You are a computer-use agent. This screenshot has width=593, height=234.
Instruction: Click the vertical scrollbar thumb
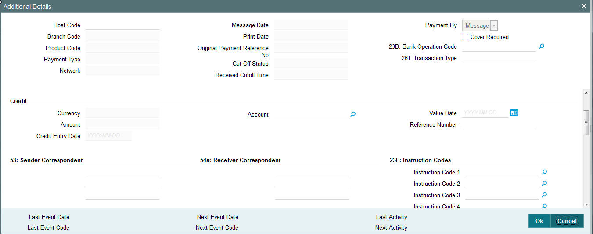pos(586,123)
